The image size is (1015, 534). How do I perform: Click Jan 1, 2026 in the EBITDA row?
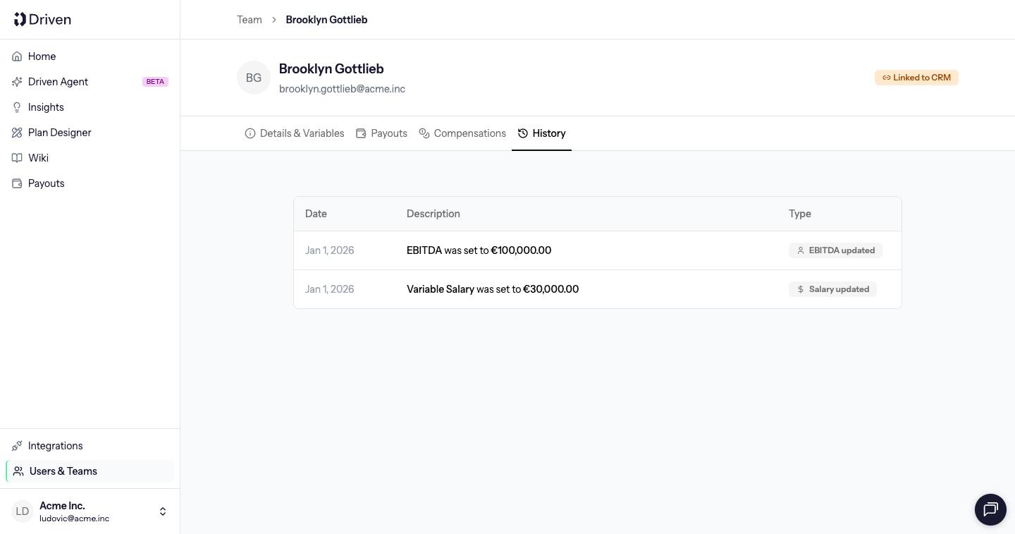click(330, 250)
